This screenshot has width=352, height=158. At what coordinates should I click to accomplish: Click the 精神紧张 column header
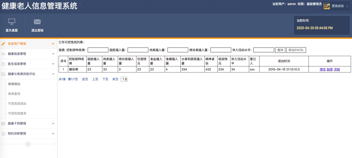click(211, 61)
